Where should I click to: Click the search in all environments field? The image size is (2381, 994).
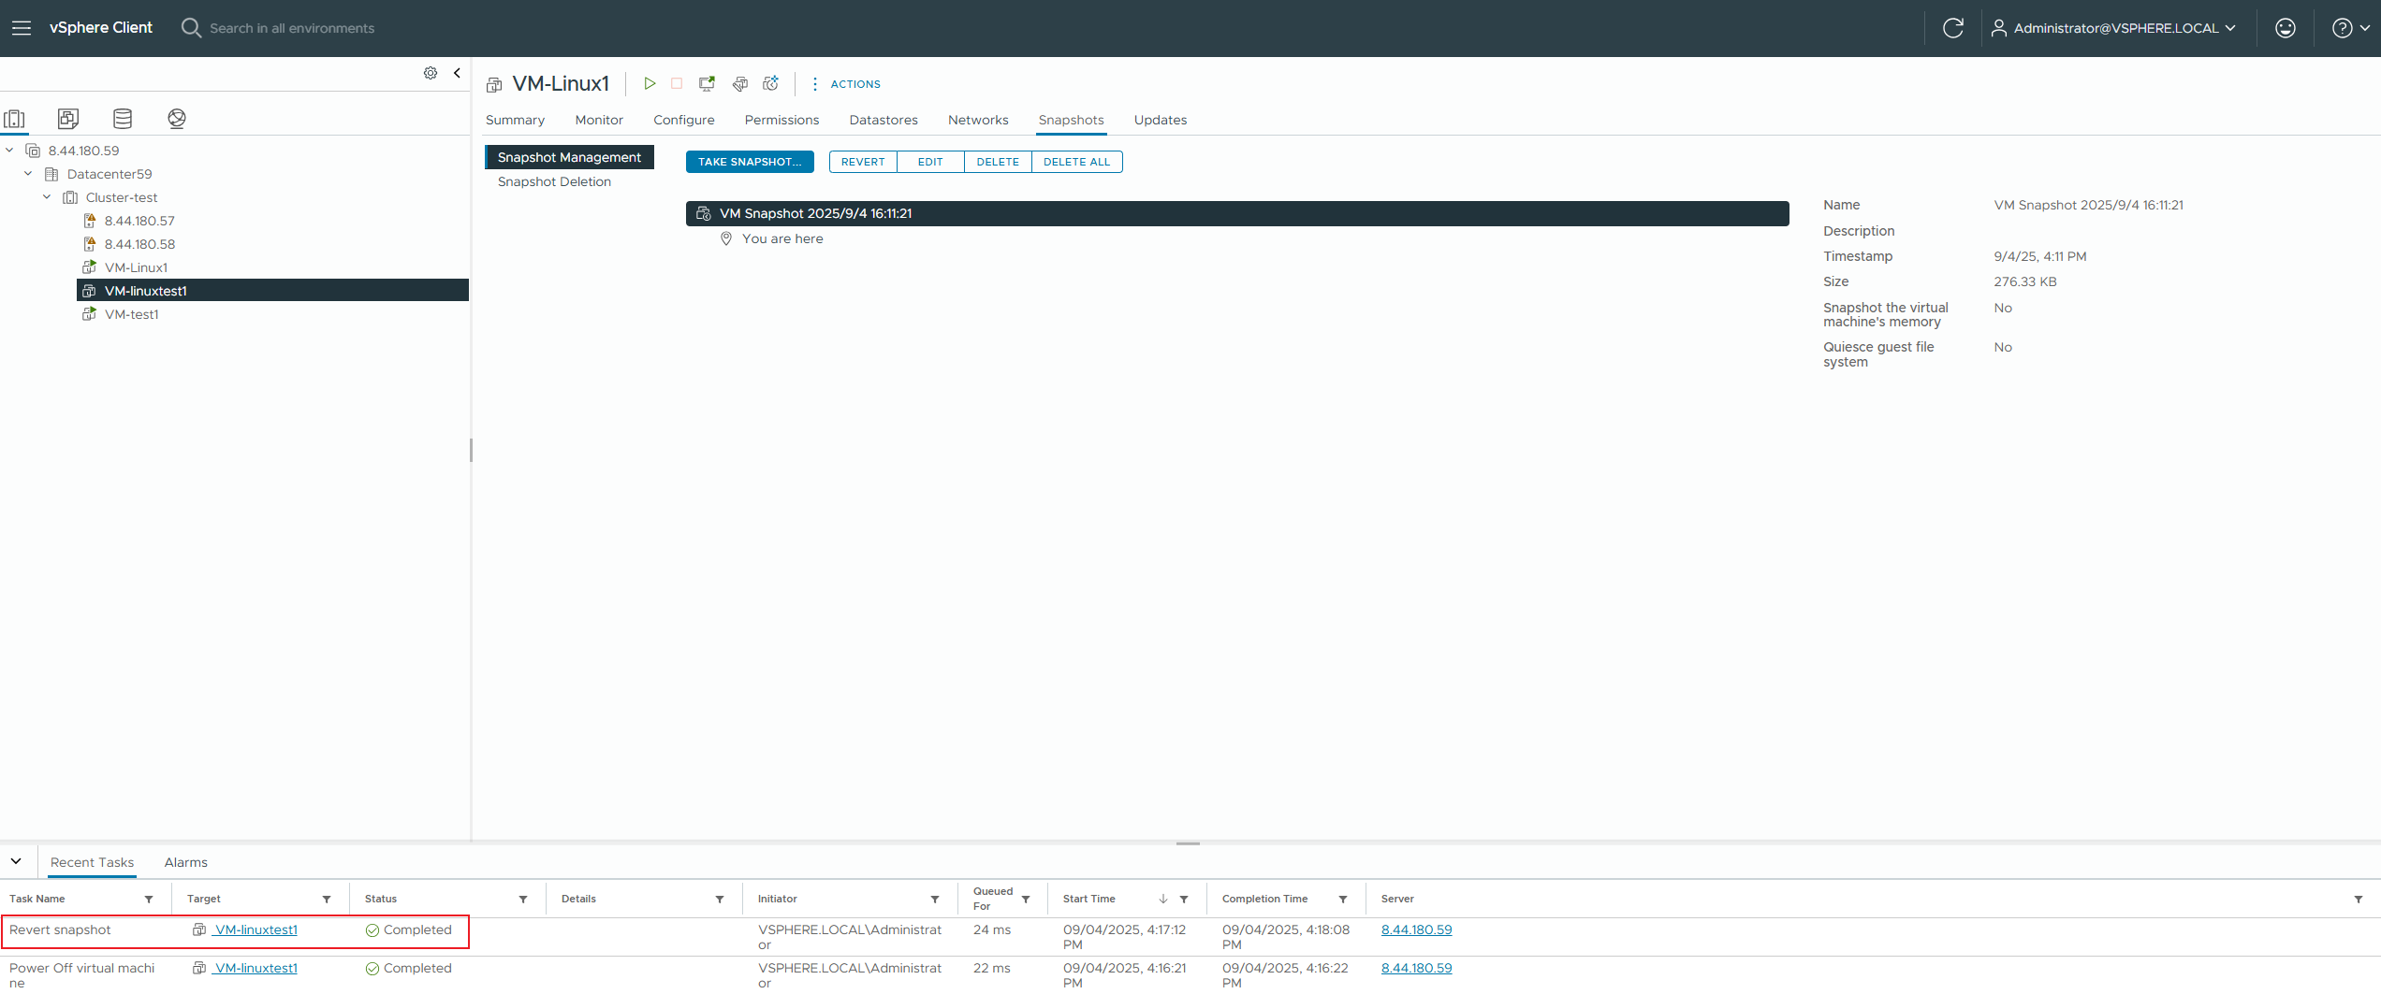(292, 28)
